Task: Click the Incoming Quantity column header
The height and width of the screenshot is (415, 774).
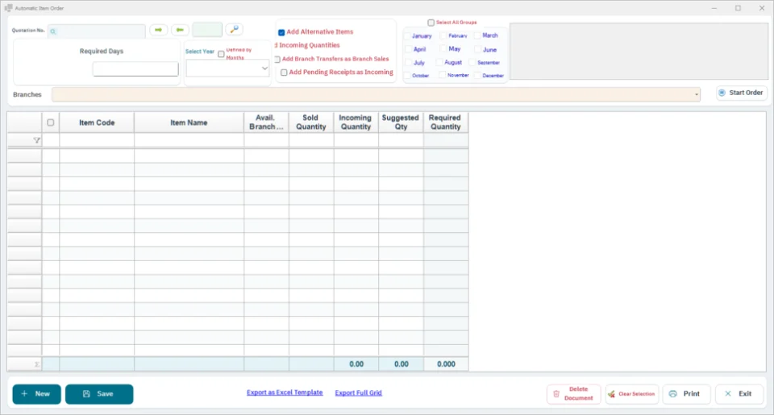Action: [x=356, y=122]
